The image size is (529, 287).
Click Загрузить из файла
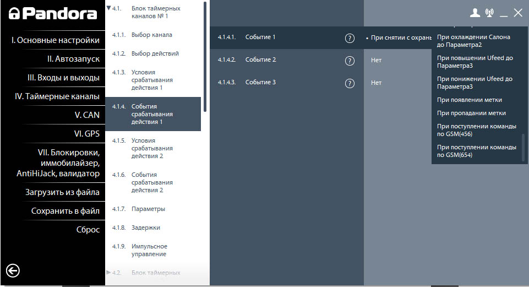point(62,192)
